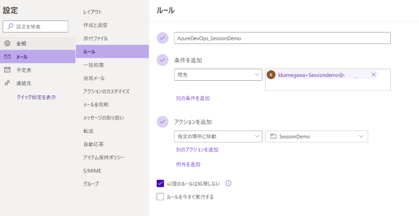The width and height of the screenshot is (419, 216).
Task: Click the ルール page heading
Action: point(166,10)
